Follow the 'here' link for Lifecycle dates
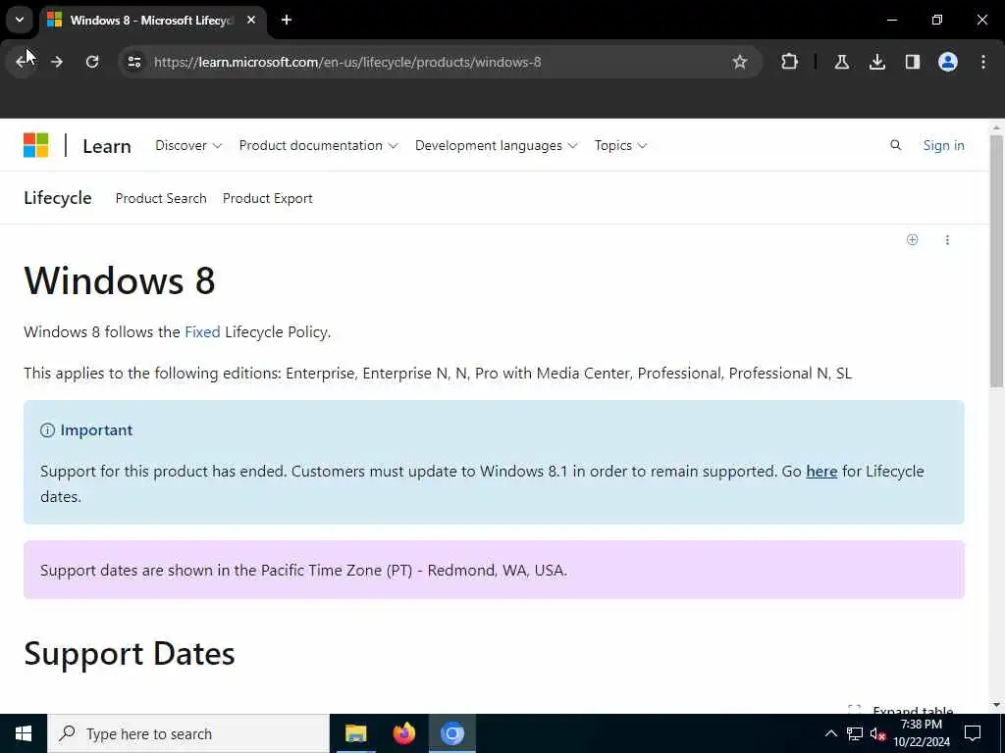 pos(821,472)
